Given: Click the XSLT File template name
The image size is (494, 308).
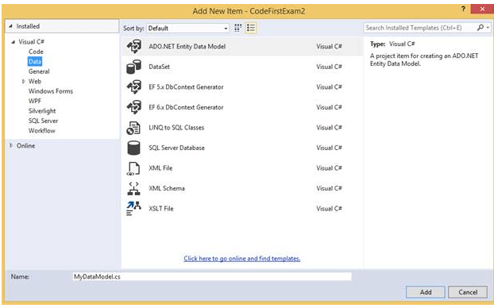Looking at the screenshot, I should [161, 209].
